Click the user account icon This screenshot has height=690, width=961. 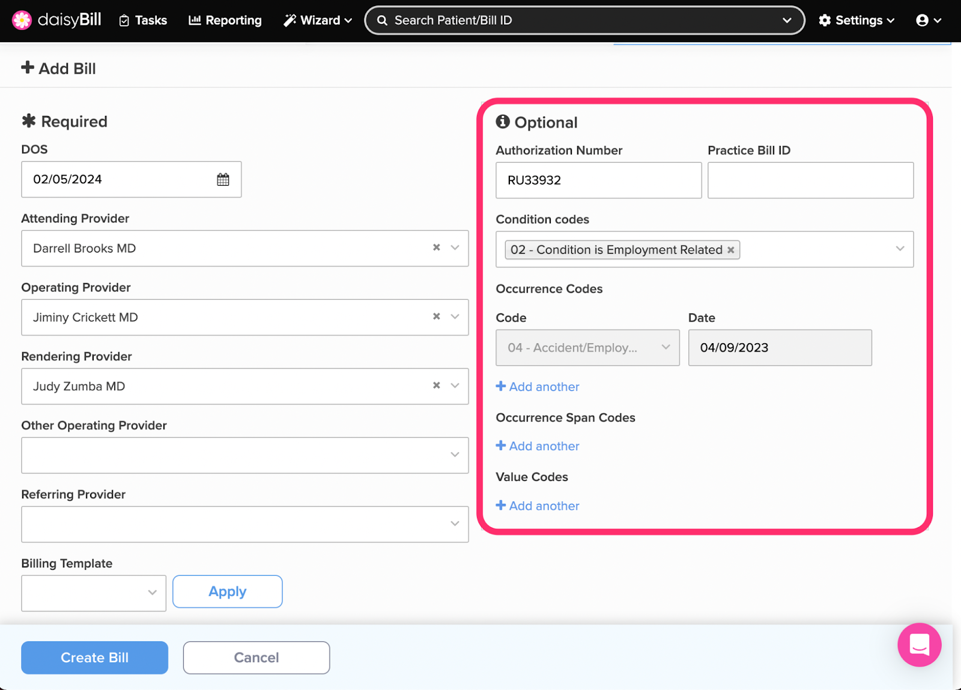(922, 20)
